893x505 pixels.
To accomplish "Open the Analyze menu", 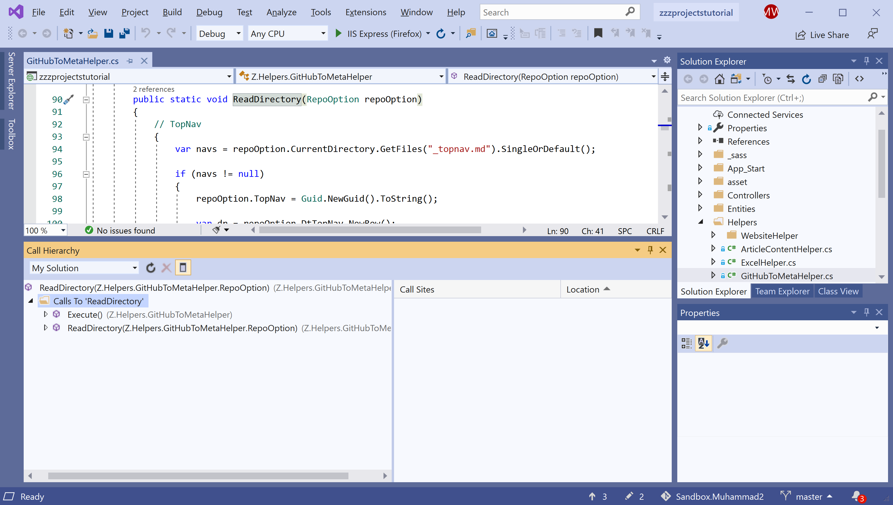I will [281, 13].
